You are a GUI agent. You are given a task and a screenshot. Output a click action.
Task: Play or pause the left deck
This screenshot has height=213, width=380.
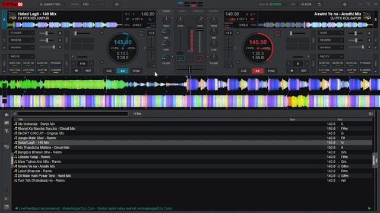123,71
